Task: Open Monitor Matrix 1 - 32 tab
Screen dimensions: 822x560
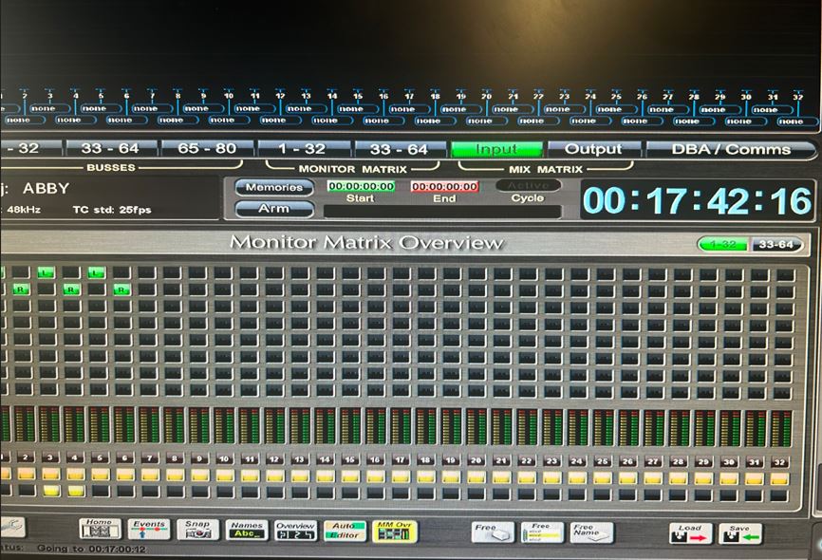Action: (x=303, y=149)
